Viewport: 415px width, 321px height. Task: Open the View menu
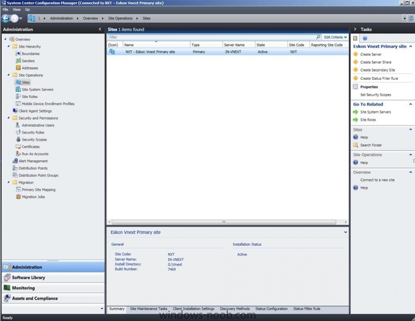(17, 10)
